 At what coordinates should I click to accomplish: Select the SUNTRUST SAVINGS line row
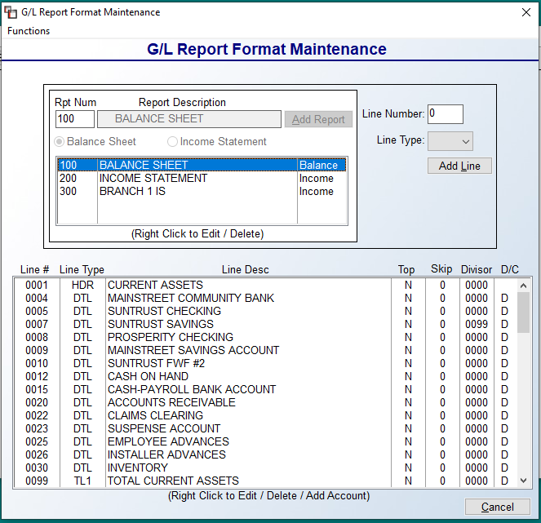pos(265,324)
